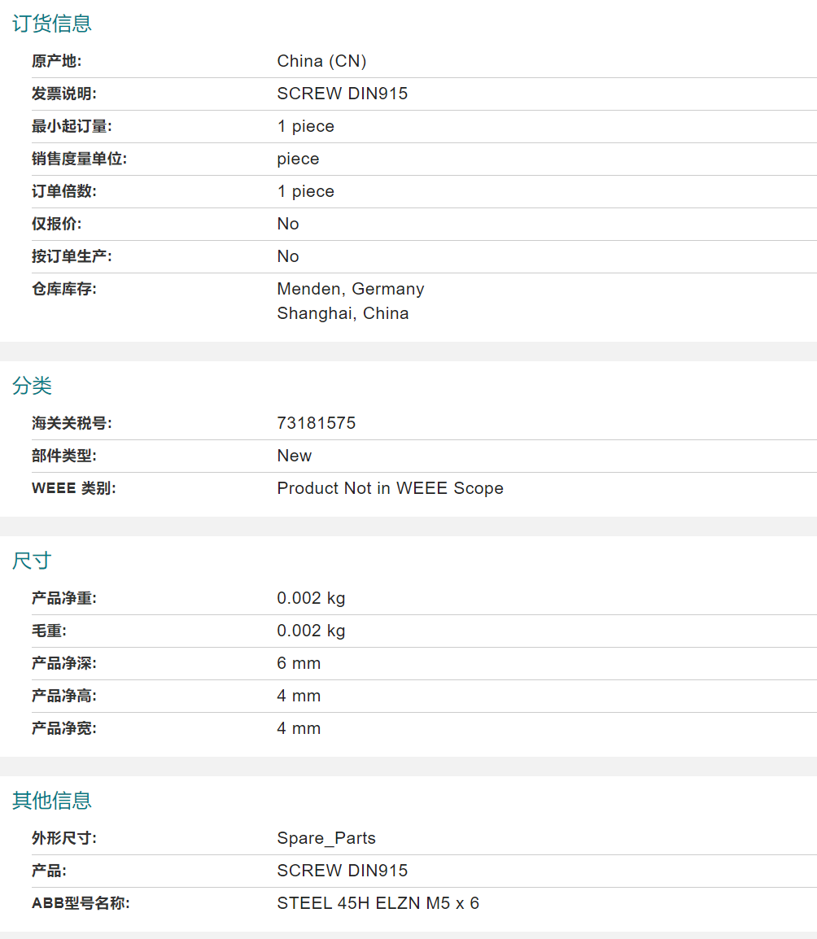Click the No value beside 仅报价

click(288, 224)
